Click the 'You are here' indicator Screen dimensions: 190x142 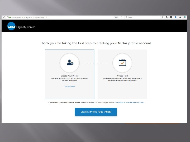[70, 87]
